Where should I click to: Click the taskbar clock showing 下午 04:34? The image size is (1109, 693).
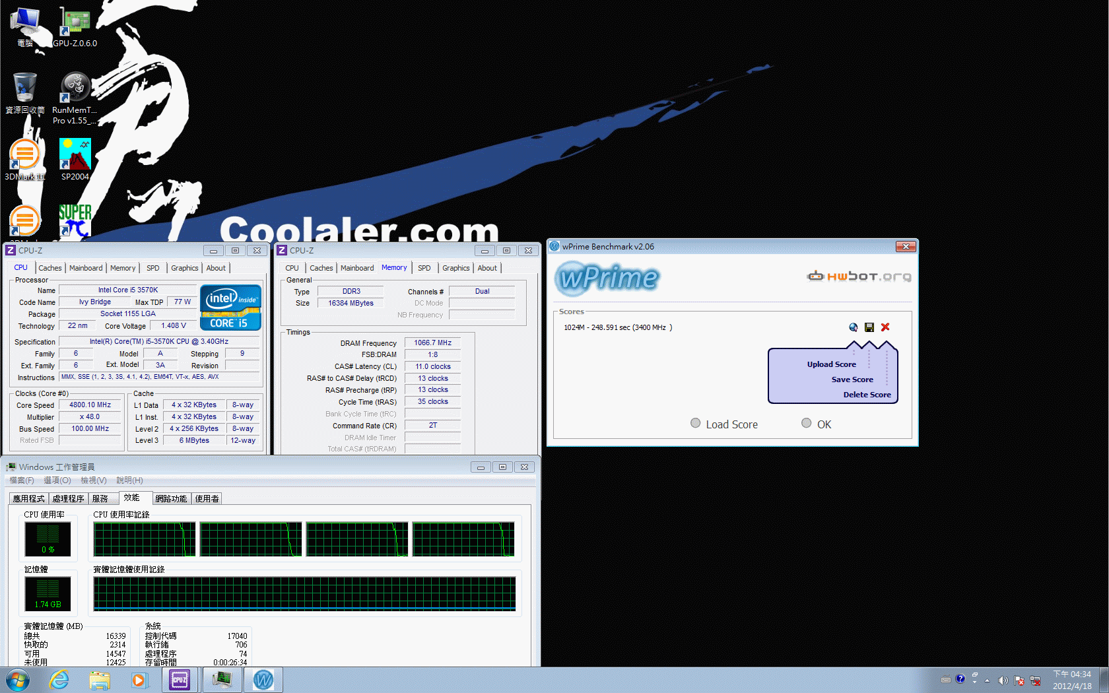click(1072, 680)
